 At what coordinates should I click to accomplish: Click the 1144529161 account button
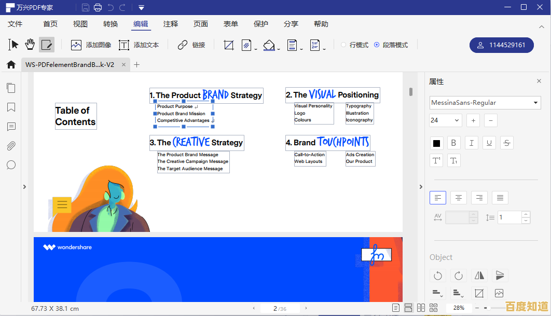501,45
